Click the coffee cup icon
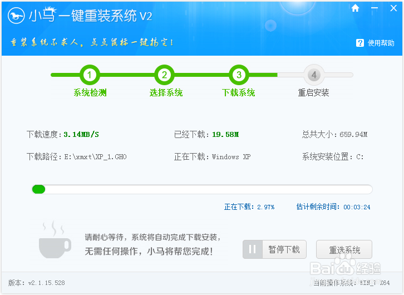Viewport: 404px width, 295px height. coord(55,239)
